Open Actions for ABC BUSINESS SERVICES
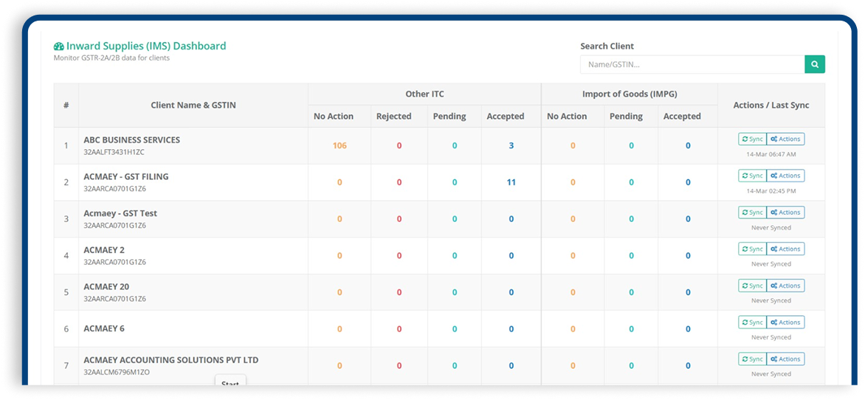Screen dimensions: 865x400 (785, 139)
